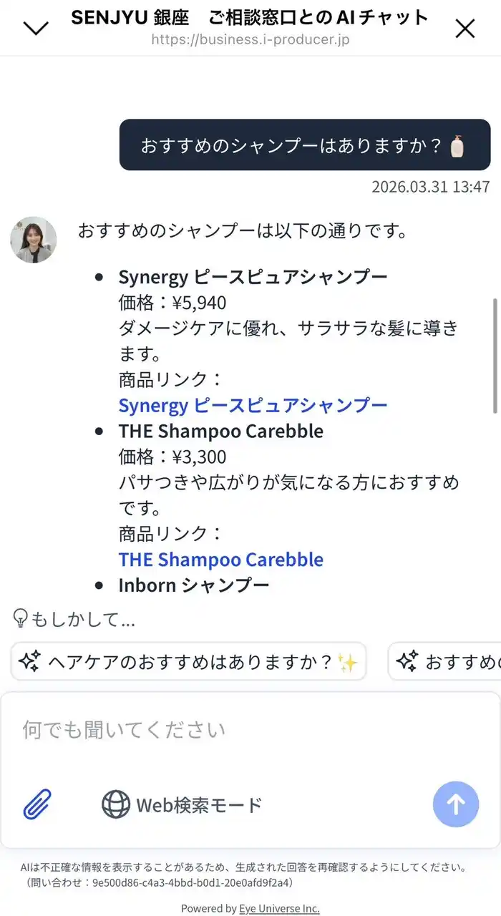Click the sparkle icon on ヘアケア suggestion
The height and width of the screenshot is (916, 501).
click(x=29, y=662)
